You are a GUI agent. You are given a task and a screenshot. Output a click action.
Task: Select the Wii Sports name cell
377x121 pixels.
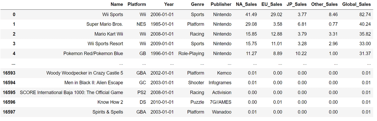113,14
